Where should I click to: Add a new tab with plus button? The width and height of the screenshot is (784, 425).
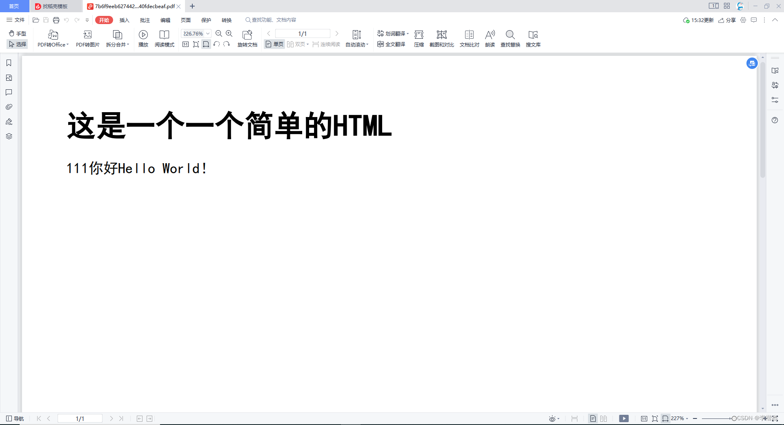[192, 6]
